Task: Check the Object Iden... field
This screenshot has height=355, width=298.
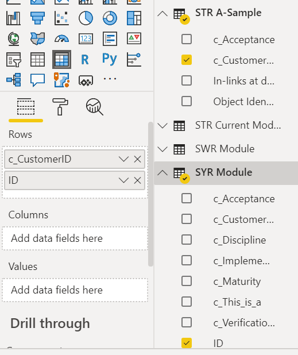Action: 187,101
